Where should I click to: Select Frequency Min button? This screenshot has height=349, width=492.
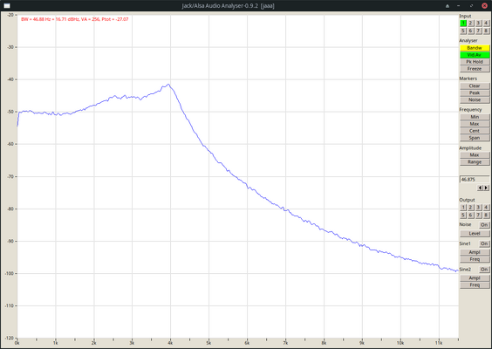[475, 117]
